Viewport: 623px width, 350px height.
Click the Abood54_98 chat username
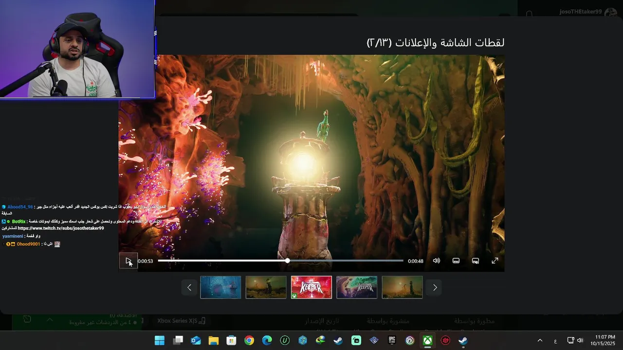click(x=20, y=207)
